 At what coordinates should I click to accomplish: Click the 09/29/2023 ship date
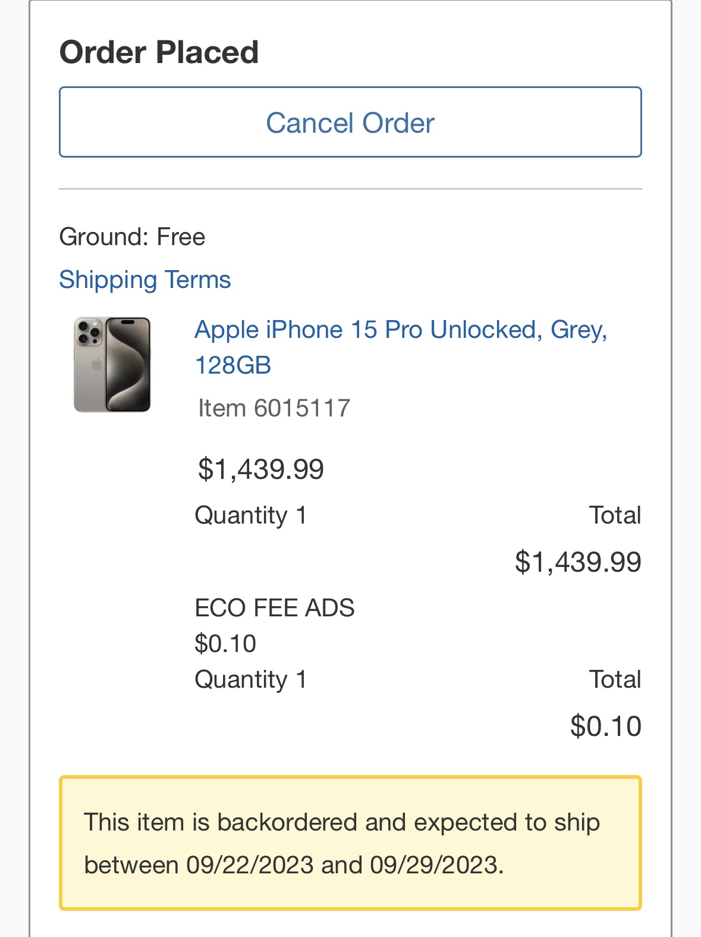433,865
